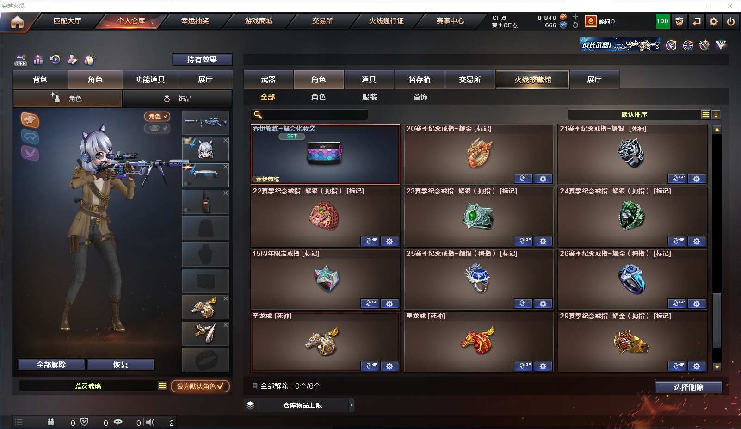Remove the cat-ear head accessory slot
Screen dimensions: 741x429
click(226, 140)
